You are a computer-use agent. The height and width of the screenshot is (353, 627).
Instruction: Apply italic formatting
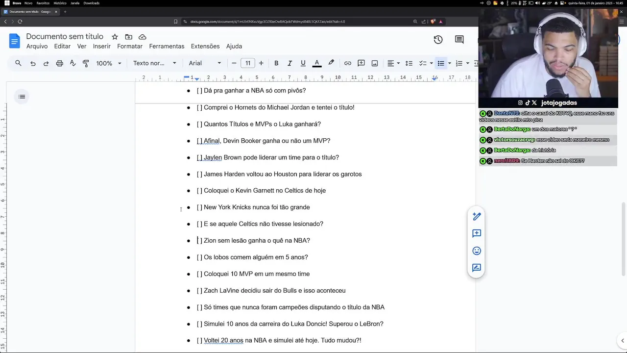(289, 63)
